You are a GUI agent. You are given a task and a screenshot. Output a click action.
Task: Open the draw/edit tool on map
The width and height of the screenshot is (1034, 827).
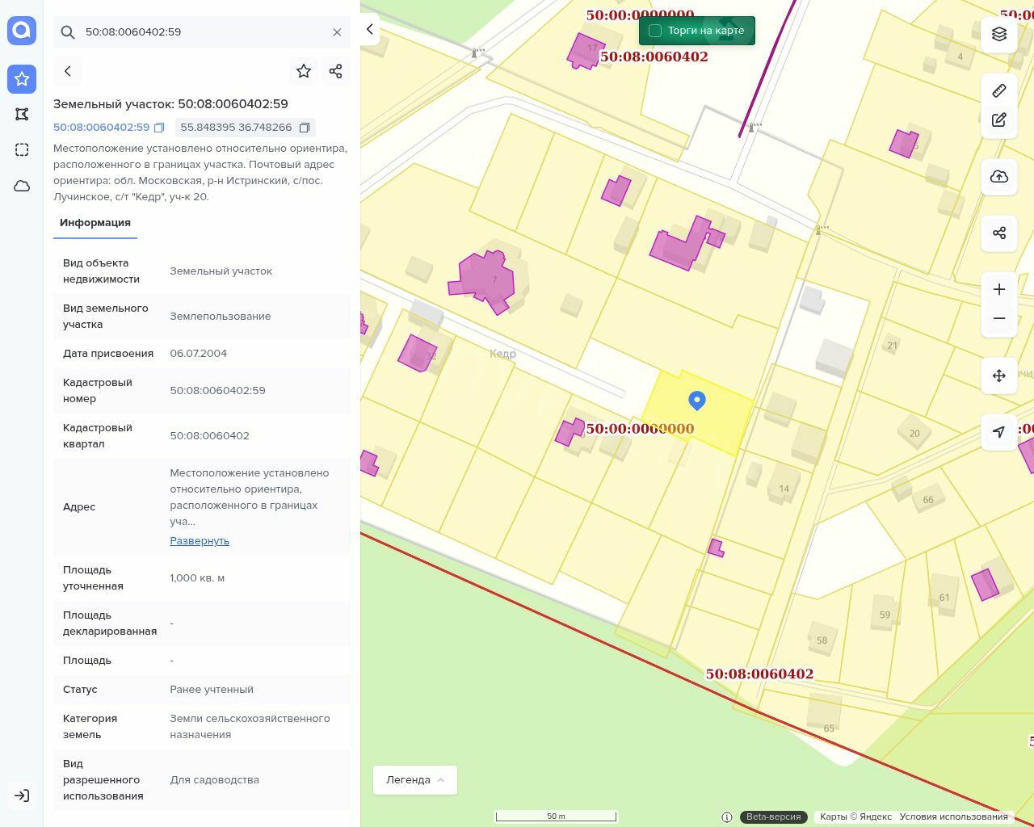coord(999,120)
